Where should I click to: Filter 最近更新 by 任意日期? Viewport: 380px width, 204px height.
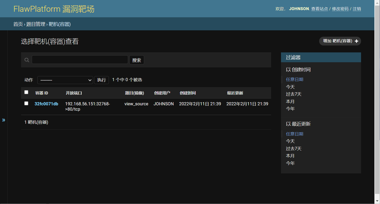[x=295, y=134]
